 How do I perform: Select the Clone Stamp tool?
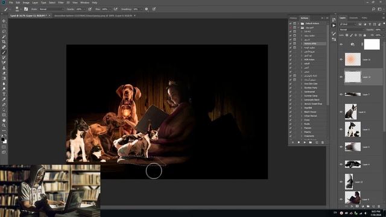tap(4, 68)
